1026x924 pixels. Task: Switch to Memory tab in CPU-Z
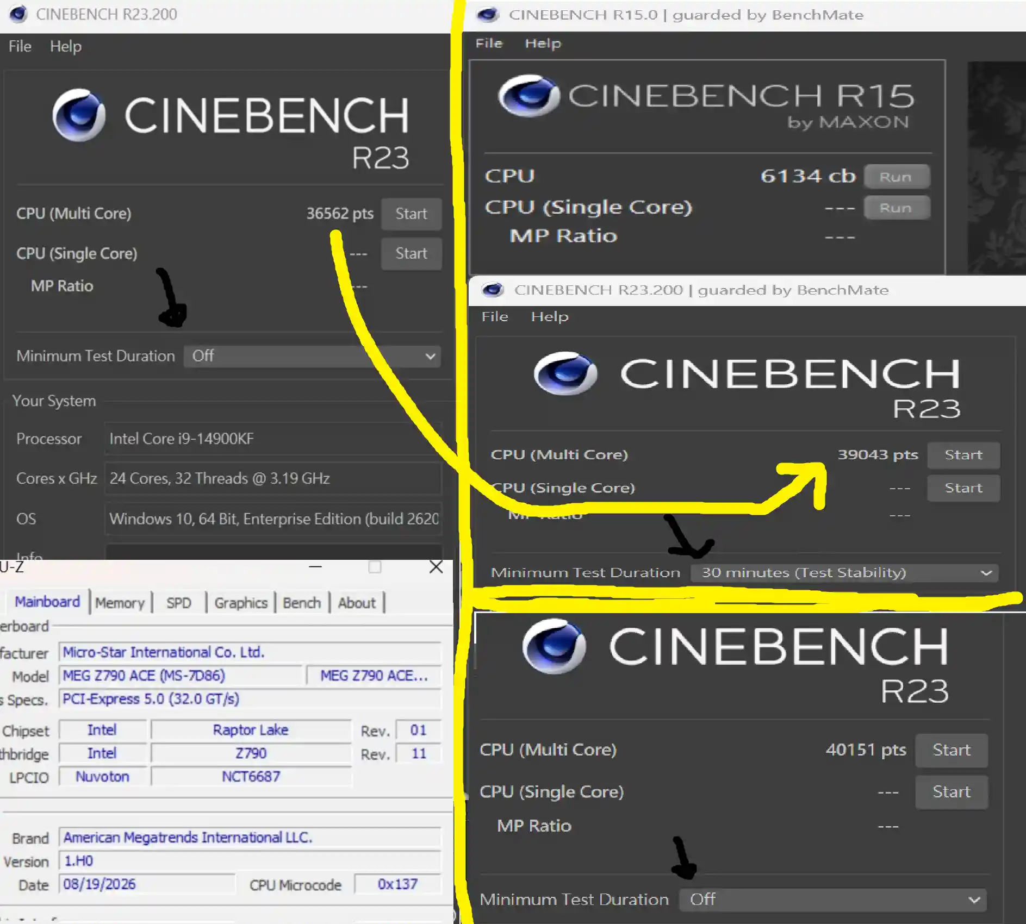(120, 603)
